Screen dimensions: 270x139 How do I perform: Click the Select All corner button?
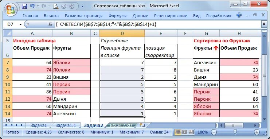(8, 33)
